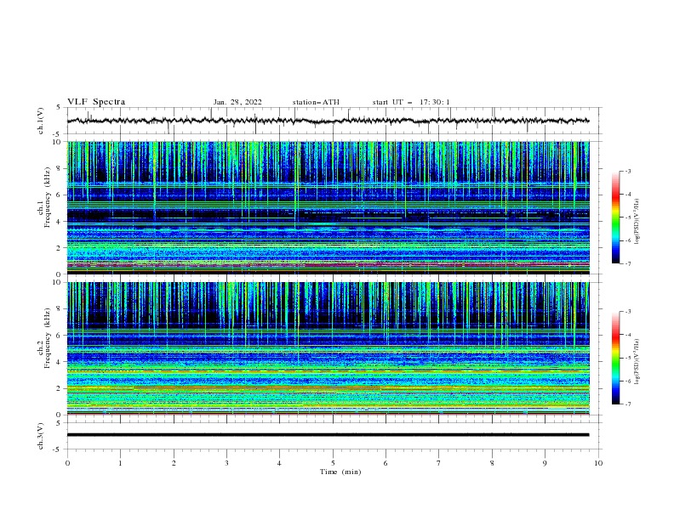Click ch.2 frequency tick label "6"

click(x=60, y=336)
